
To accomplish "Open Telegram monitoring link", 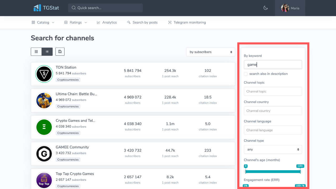I will click(x=187, y=23).
